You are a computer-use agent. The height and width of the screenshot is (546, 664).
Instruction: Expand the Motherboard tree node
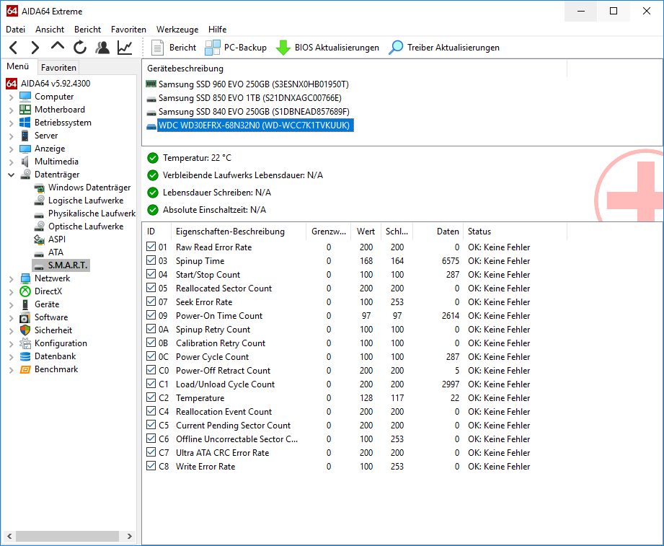pyautogui.click(x=11, y=110)
